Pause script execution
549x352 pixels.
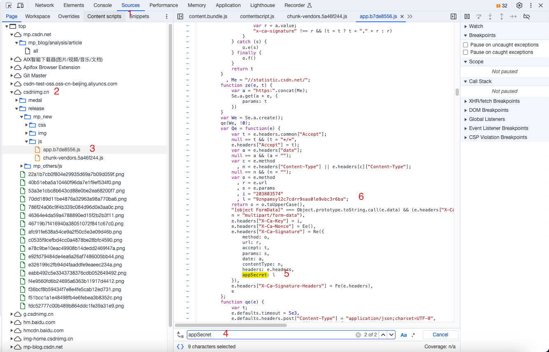(x=467, y=16)
